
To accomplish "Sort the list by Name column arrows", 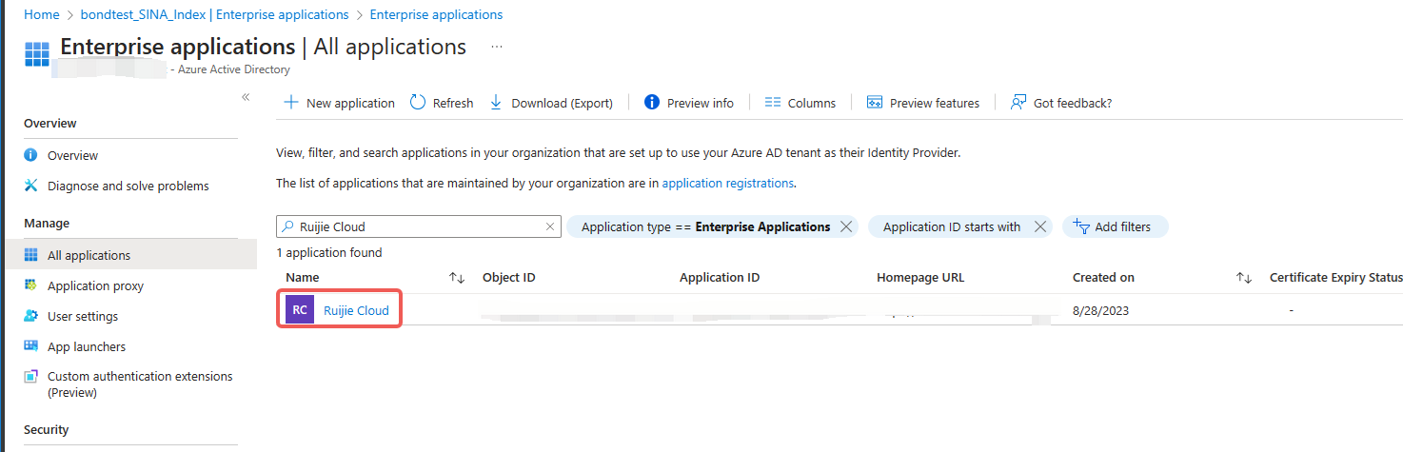I will click(457, 278).
